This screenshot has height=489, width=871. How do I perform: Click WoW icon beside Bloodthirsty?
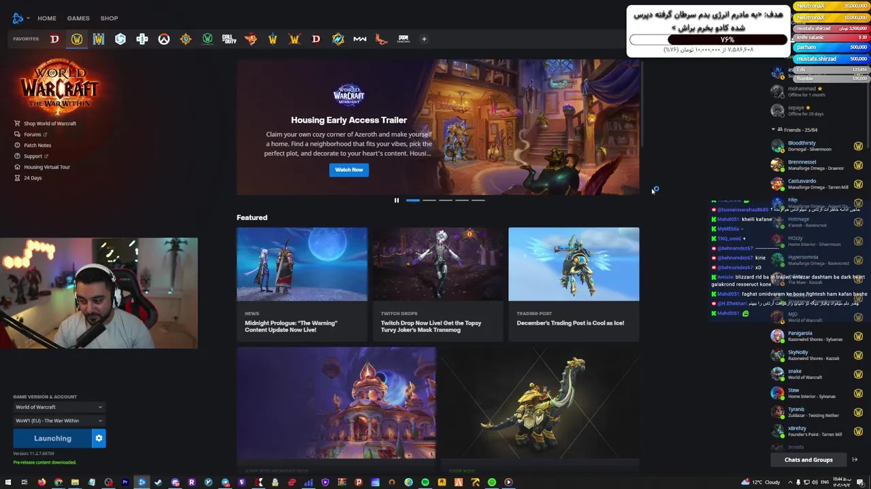point(858,146)
